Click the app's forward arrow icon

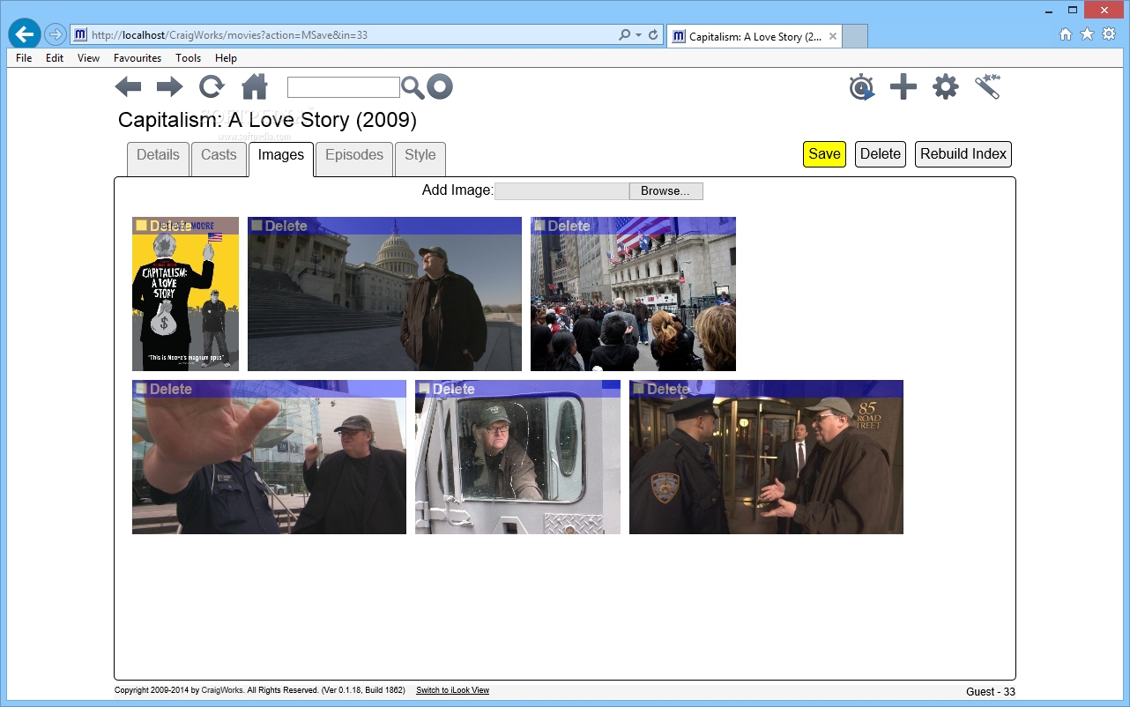pyautogui.click(x=169, y=86)
